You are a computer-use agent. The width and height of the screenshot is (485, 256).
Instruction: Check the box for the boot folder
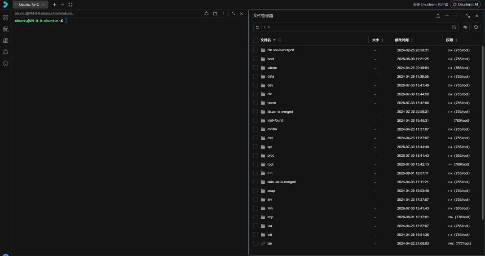pyautogui.click(x=256, y=59)
